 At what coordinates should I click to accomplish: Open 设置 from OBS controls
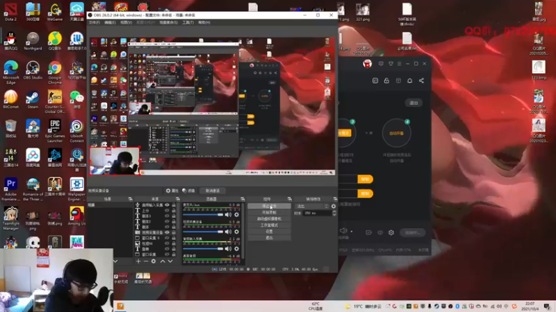(269, 232)
